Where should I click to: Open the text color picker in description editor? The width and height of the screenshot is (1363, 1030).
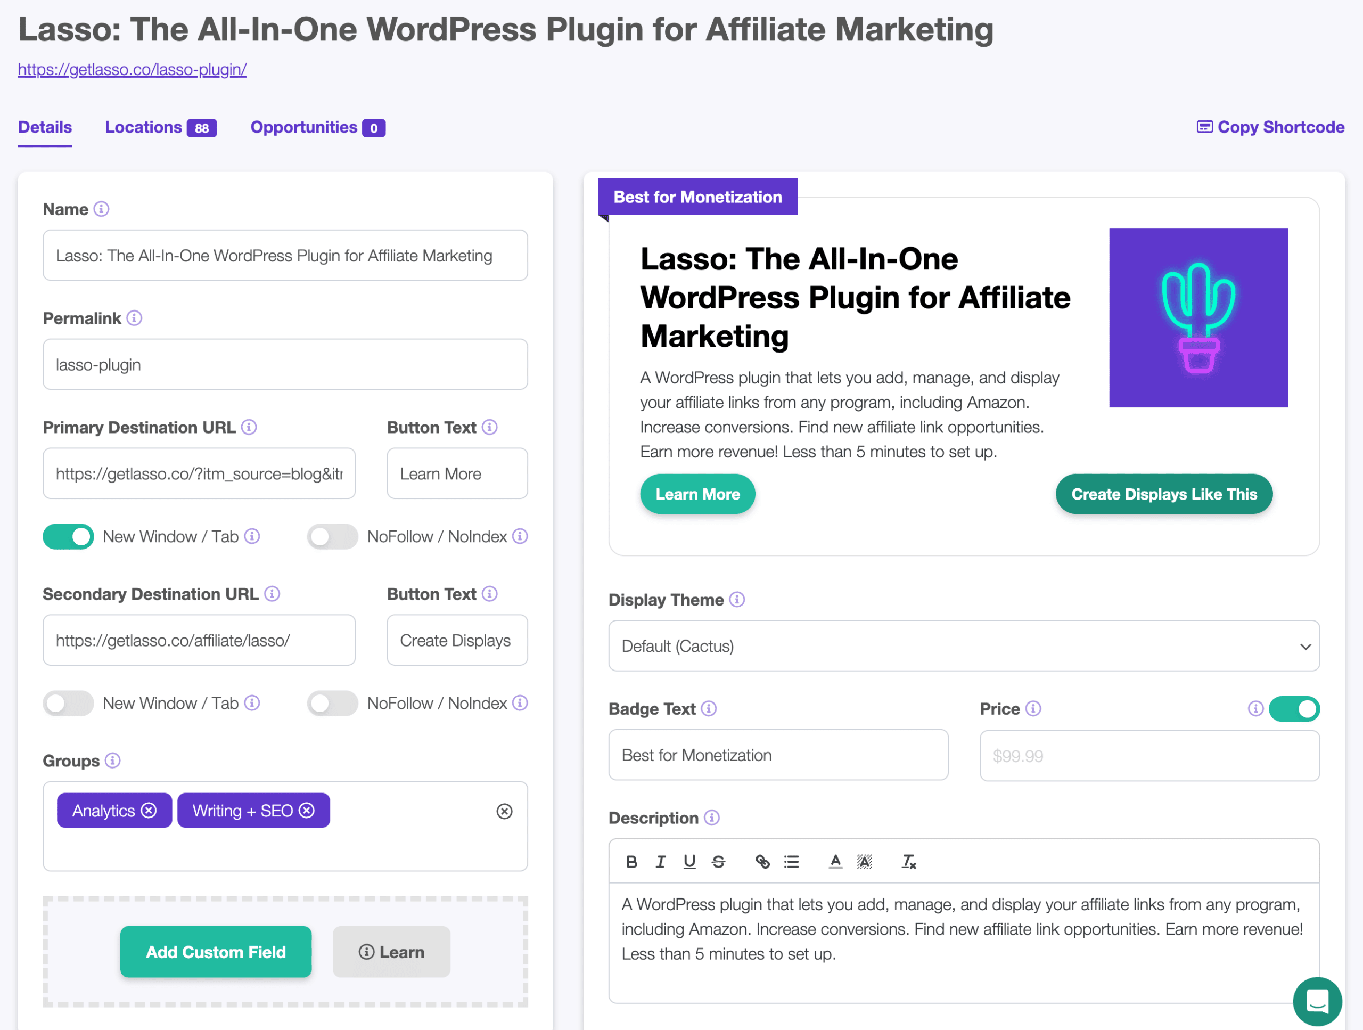[835, 862]
